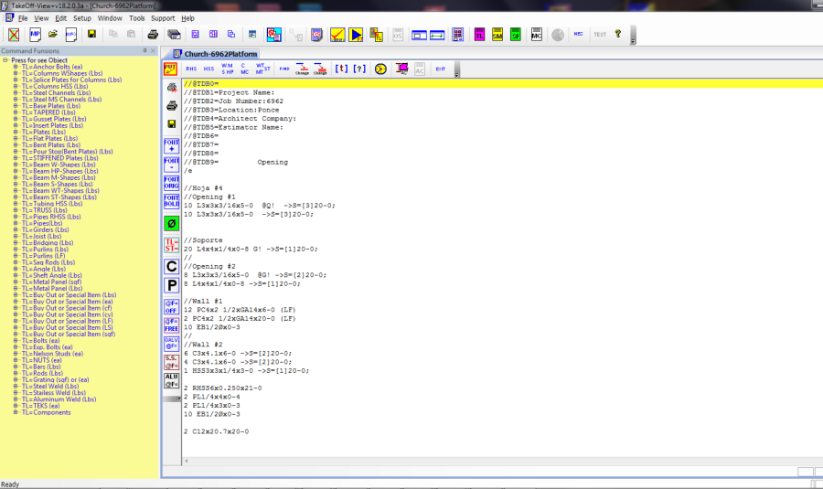
Task: Click the green SF calculator icon
Action: tap(516, 35)
